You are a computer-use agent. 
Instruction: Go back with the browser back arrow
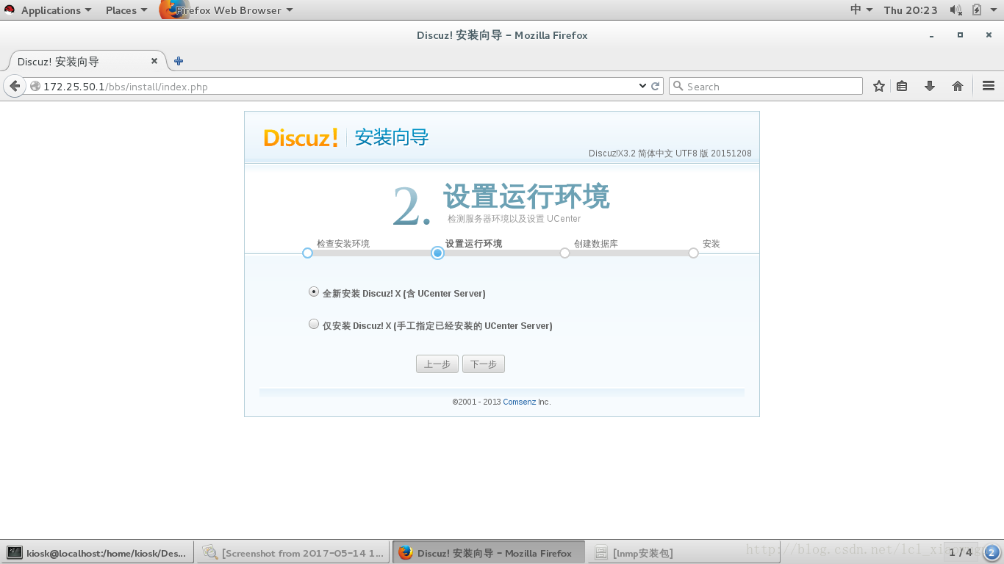click(x=14, y=86)
